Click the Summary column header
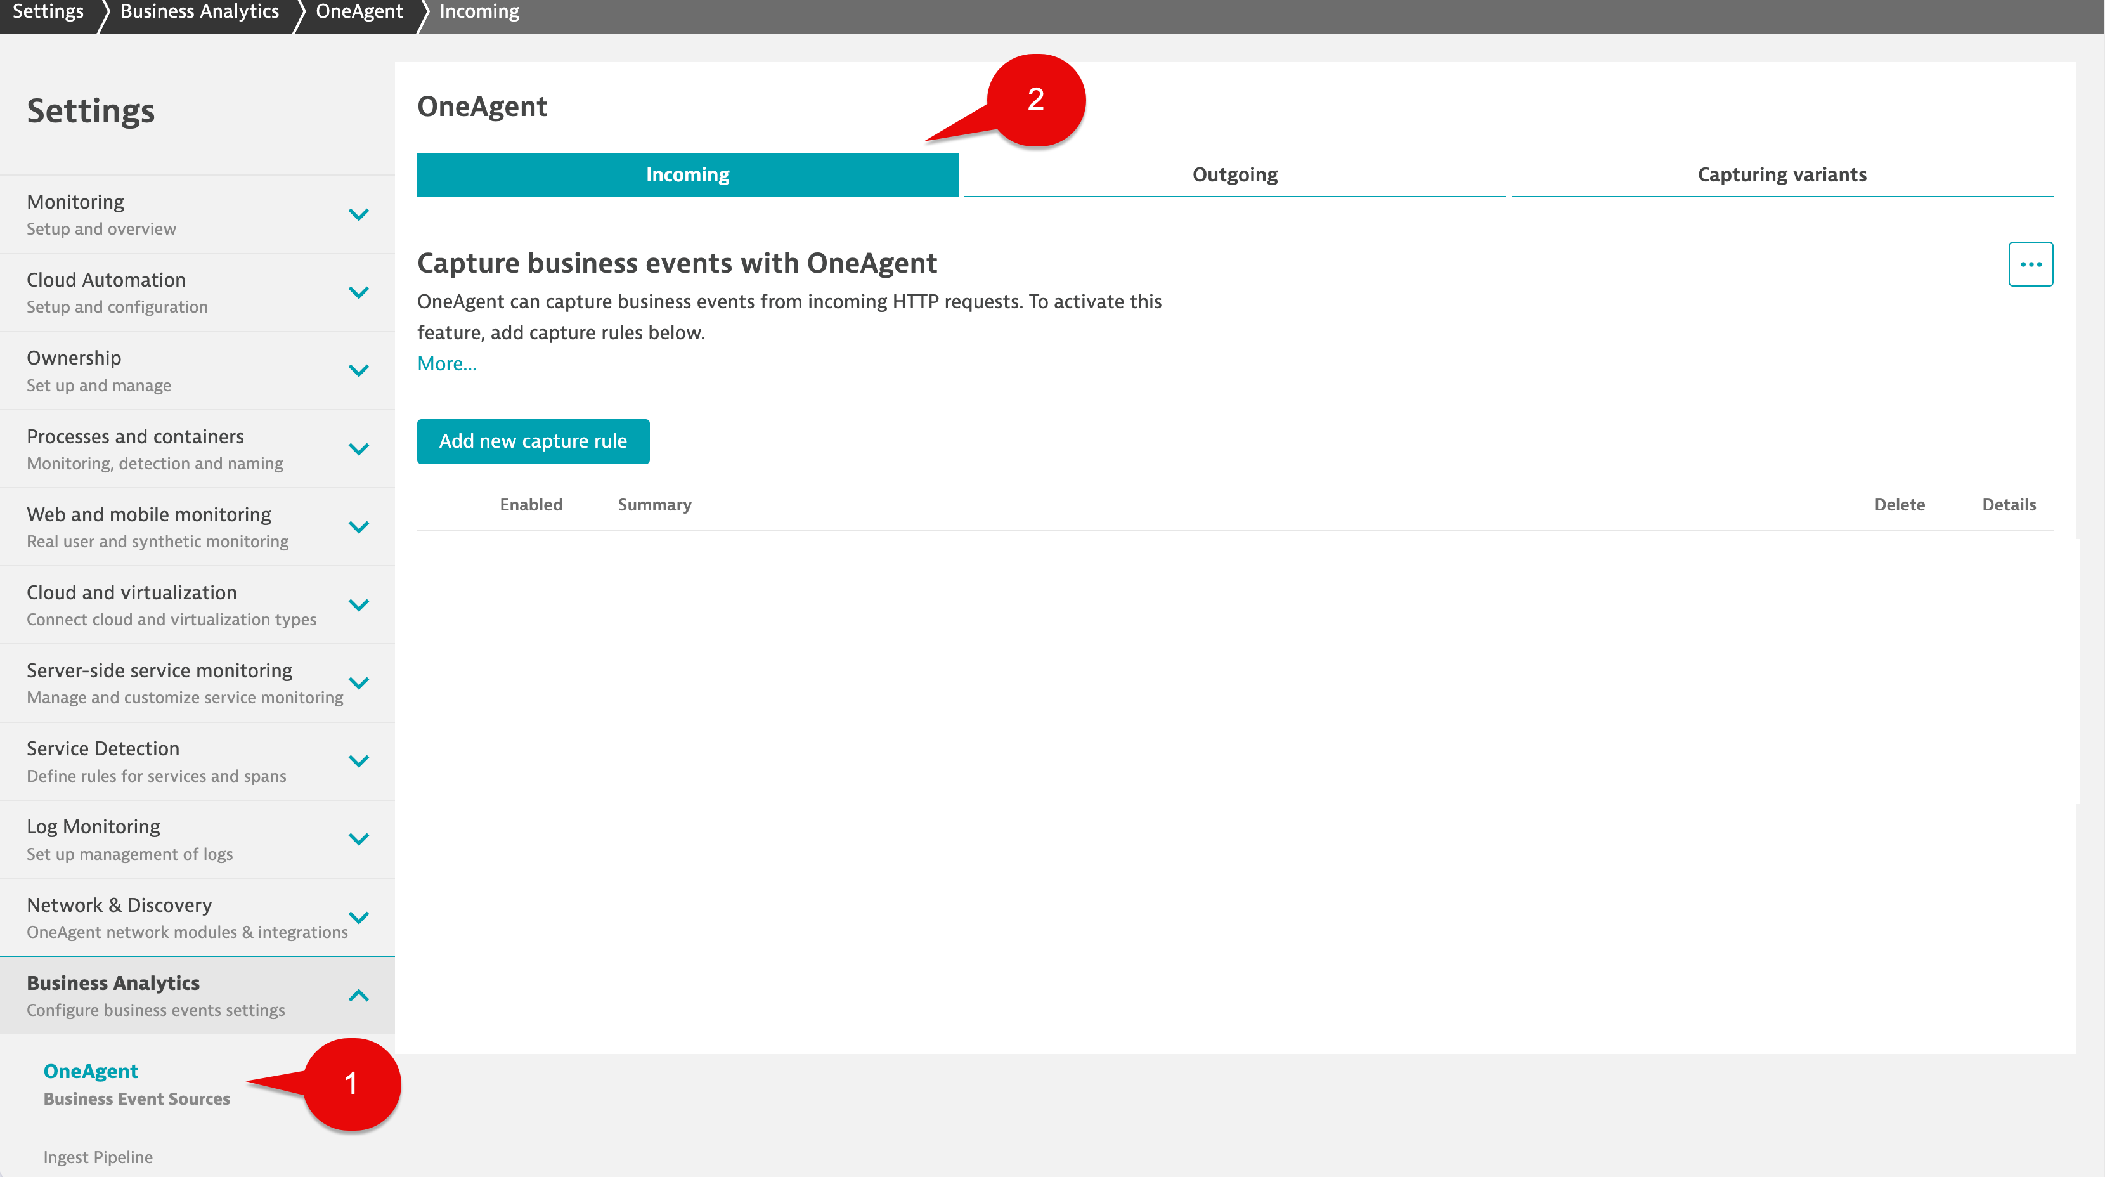The image size is (2105, 1177). [x=654, y=504]
